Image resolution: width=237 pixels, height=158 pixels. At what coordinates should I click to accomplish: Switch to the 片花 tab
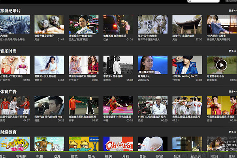coord(126,156)
